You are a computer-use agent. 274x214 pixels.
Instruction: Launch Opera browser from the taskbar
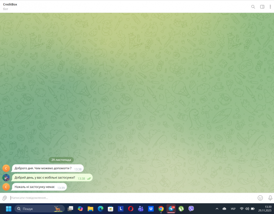tap(131, 209)
